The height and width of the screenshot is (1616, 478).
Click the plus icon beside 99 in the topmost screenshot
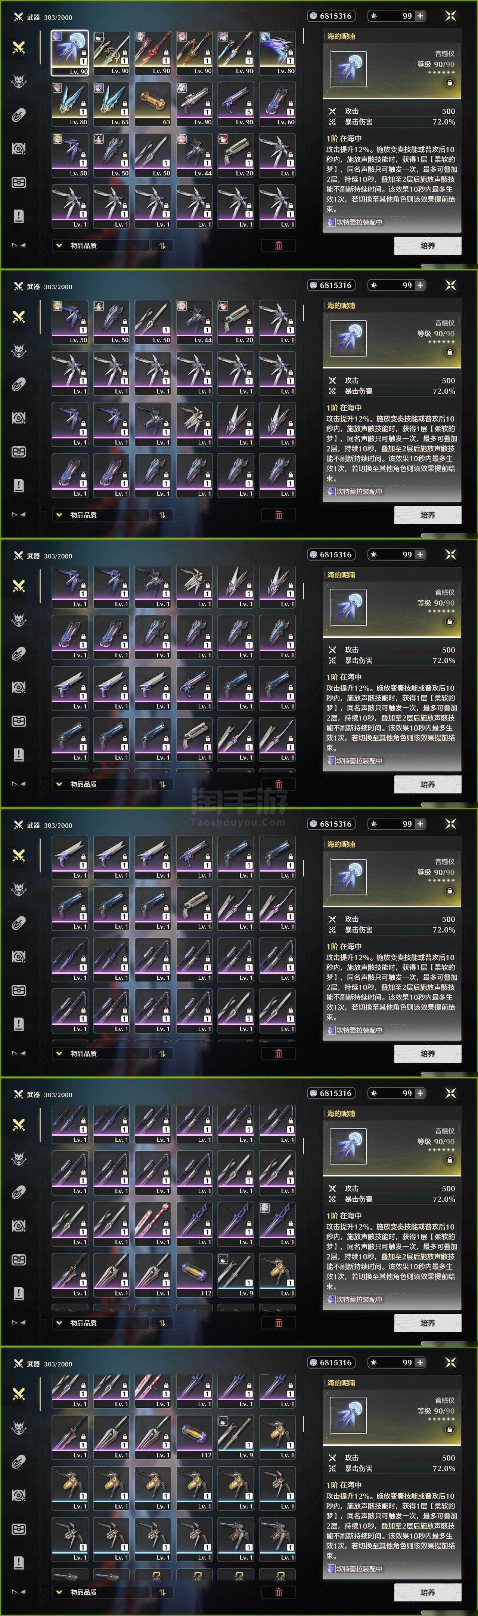click(x=420, y=16)
